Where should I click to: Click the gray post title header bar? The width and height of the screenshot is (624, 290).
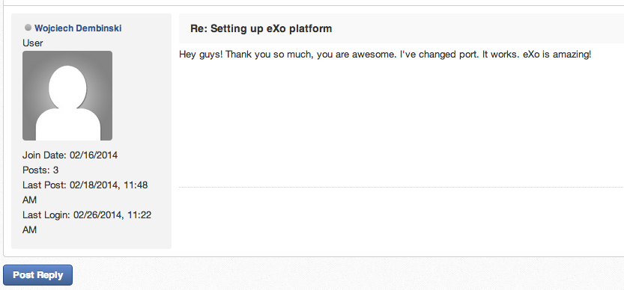[402, 28]
